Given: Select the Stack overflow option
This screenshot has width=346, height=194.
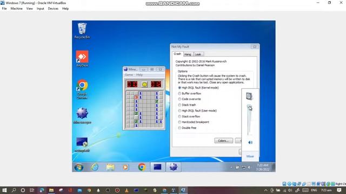Looking at the screenshot, I should click(x=189, y=116).
